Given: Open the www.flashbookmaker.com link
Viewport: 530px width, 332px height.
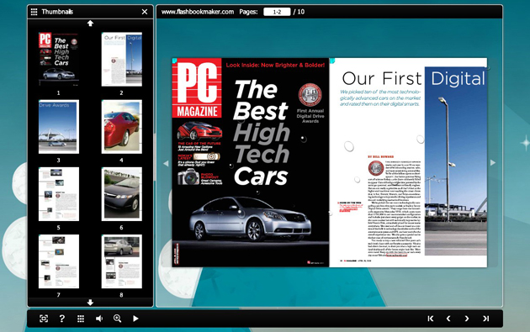Looking at the screenshot, I should pyautogui.click(x=198, y=12).
